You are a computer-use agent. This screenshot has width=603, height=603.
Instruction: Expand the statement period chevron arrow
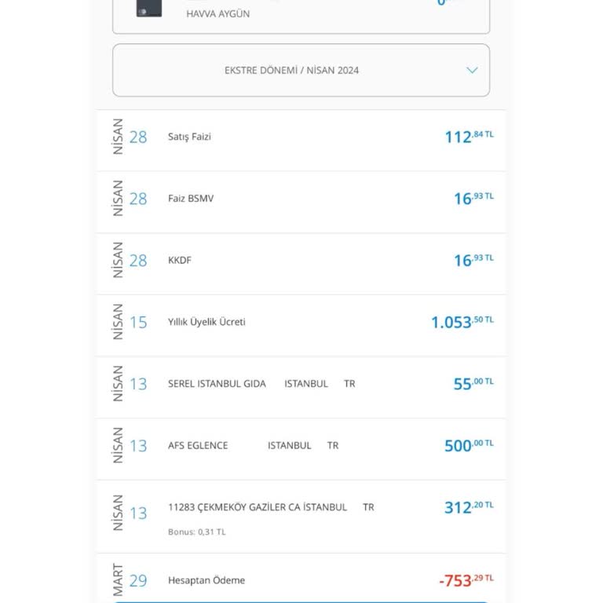point(472,70)
